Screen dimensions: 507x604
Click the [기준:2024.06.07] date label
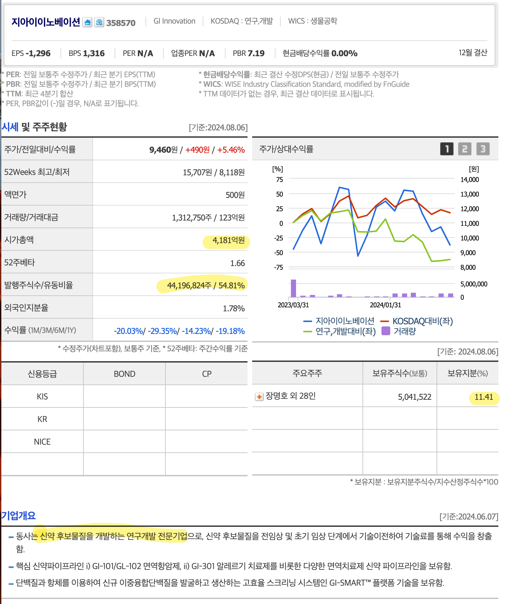point(469,517)
